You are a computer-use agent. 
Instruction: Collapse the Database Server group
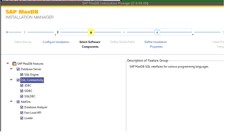click(11, 69)
